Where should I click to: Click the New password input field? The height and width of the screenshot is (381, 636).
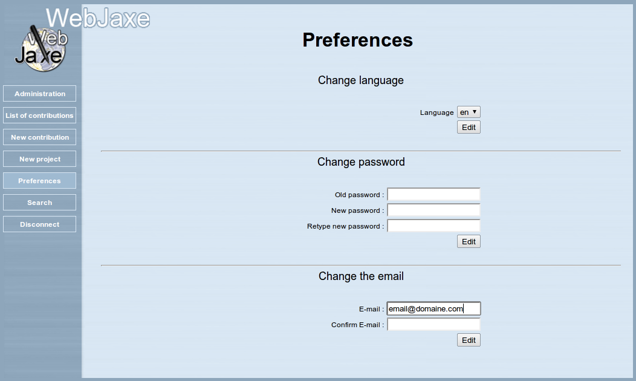[x=433, y=210]
